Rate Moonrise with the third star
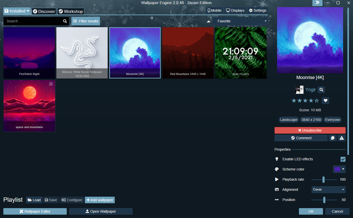 [305, 101]
